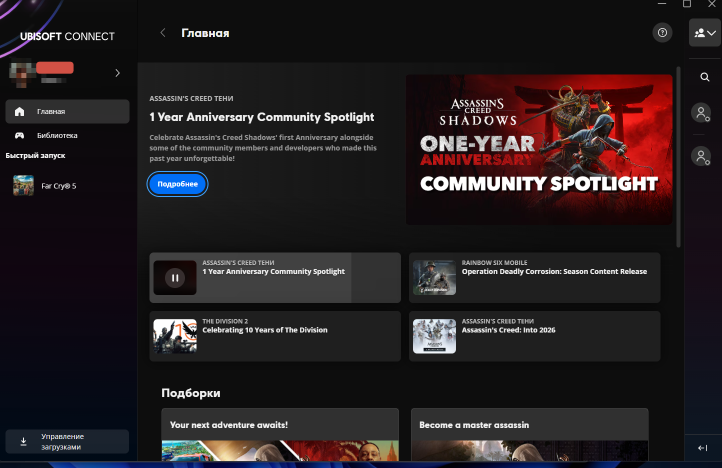722x468 pixels.
Task: Pause the 1 Year Anniversary slideshow
Action: click(175, 278)
